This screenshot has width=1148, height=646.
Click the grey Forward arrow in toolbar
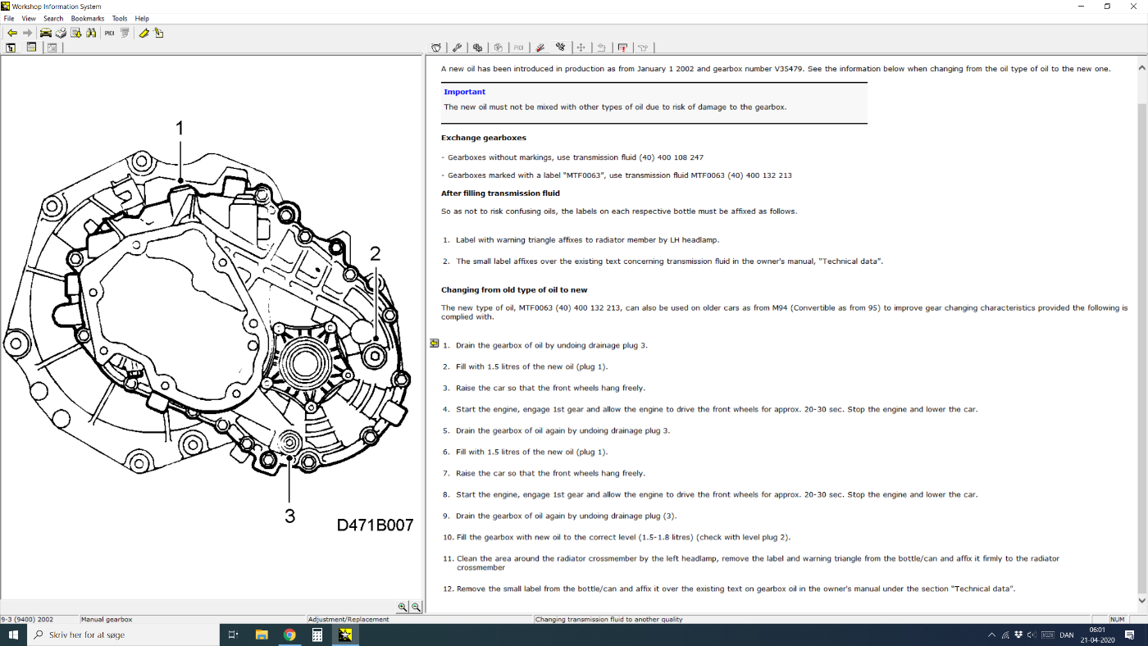tap(27, 33)
